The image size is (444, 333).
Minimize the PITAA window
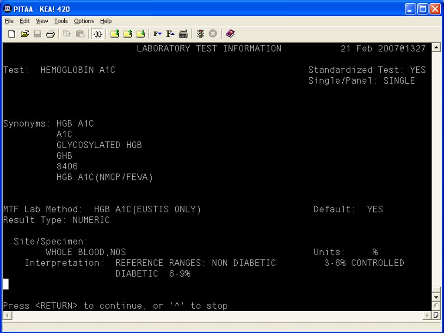coord(410,9)
